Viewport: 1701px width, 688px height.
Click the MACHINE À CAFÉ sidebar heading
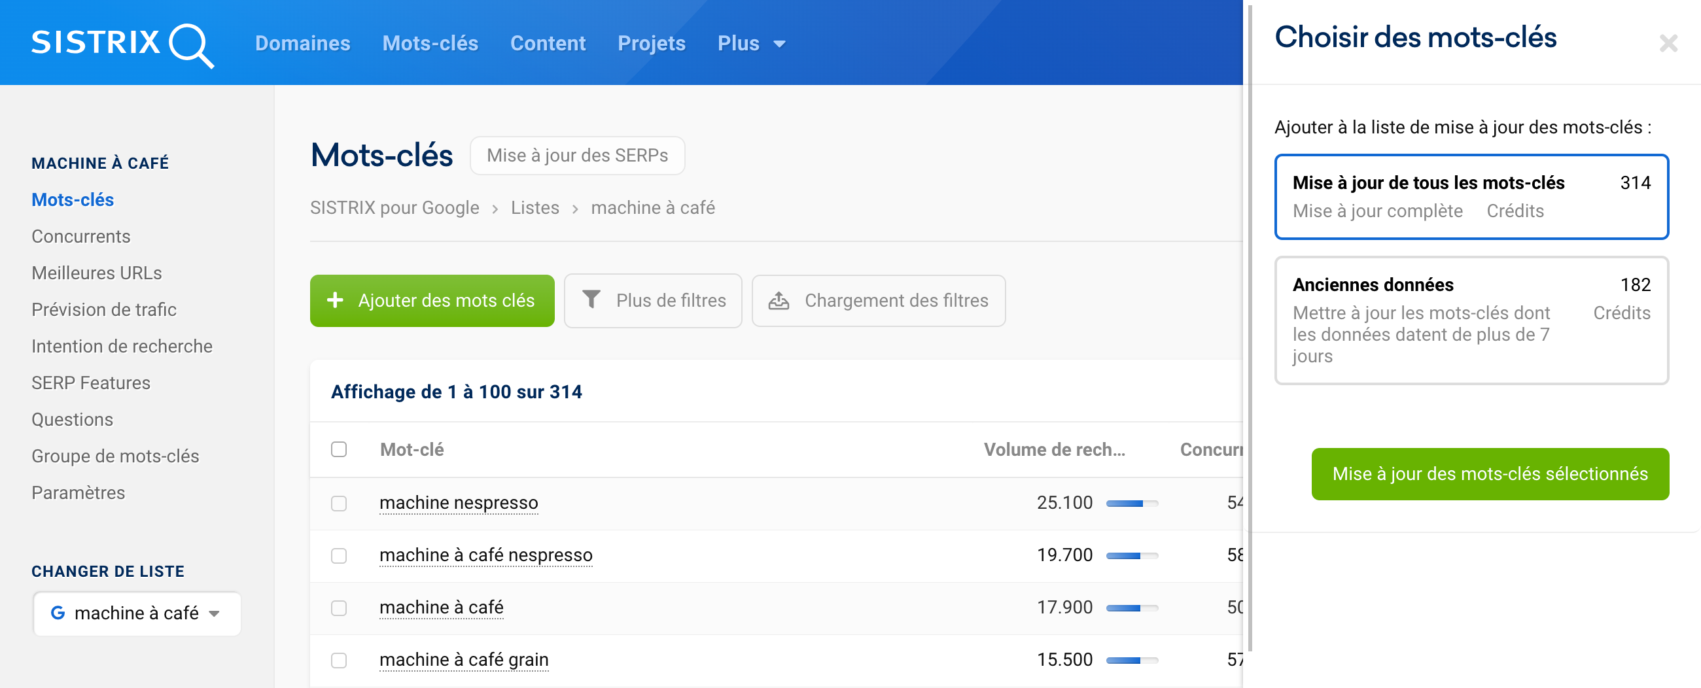pyautogui.click(x=99, y=163)
